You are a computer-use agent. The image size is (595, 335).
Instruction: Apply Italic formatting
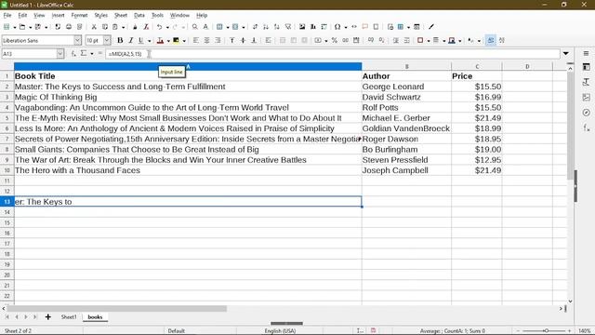130,40
